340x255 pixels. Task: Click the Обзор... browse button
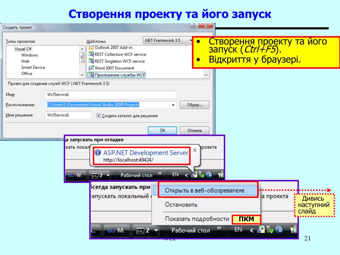[x=195, y=105]
